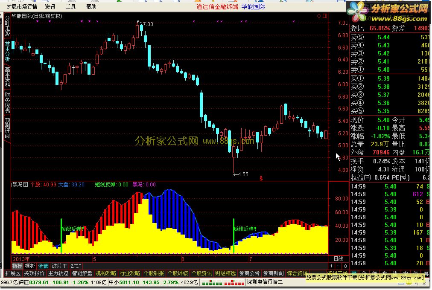Select the 指标 tab
This screenshot has height=290, width=432.
17,266
